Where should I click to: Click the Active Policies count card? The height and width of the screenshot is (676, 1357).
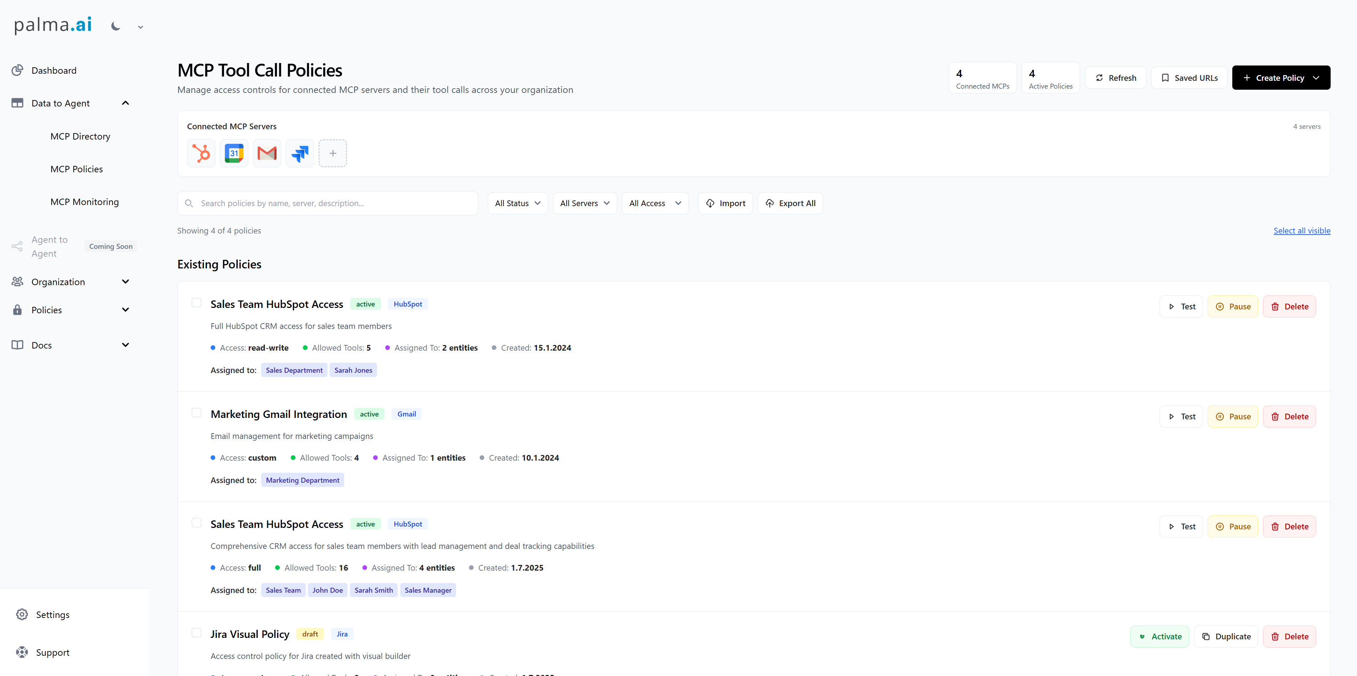1051,78
